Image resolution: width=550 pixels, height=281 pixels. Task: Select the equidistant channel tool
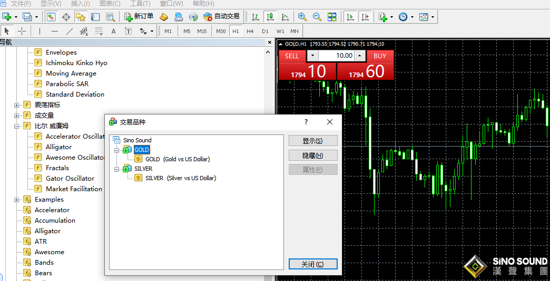(x=84, y=31)
